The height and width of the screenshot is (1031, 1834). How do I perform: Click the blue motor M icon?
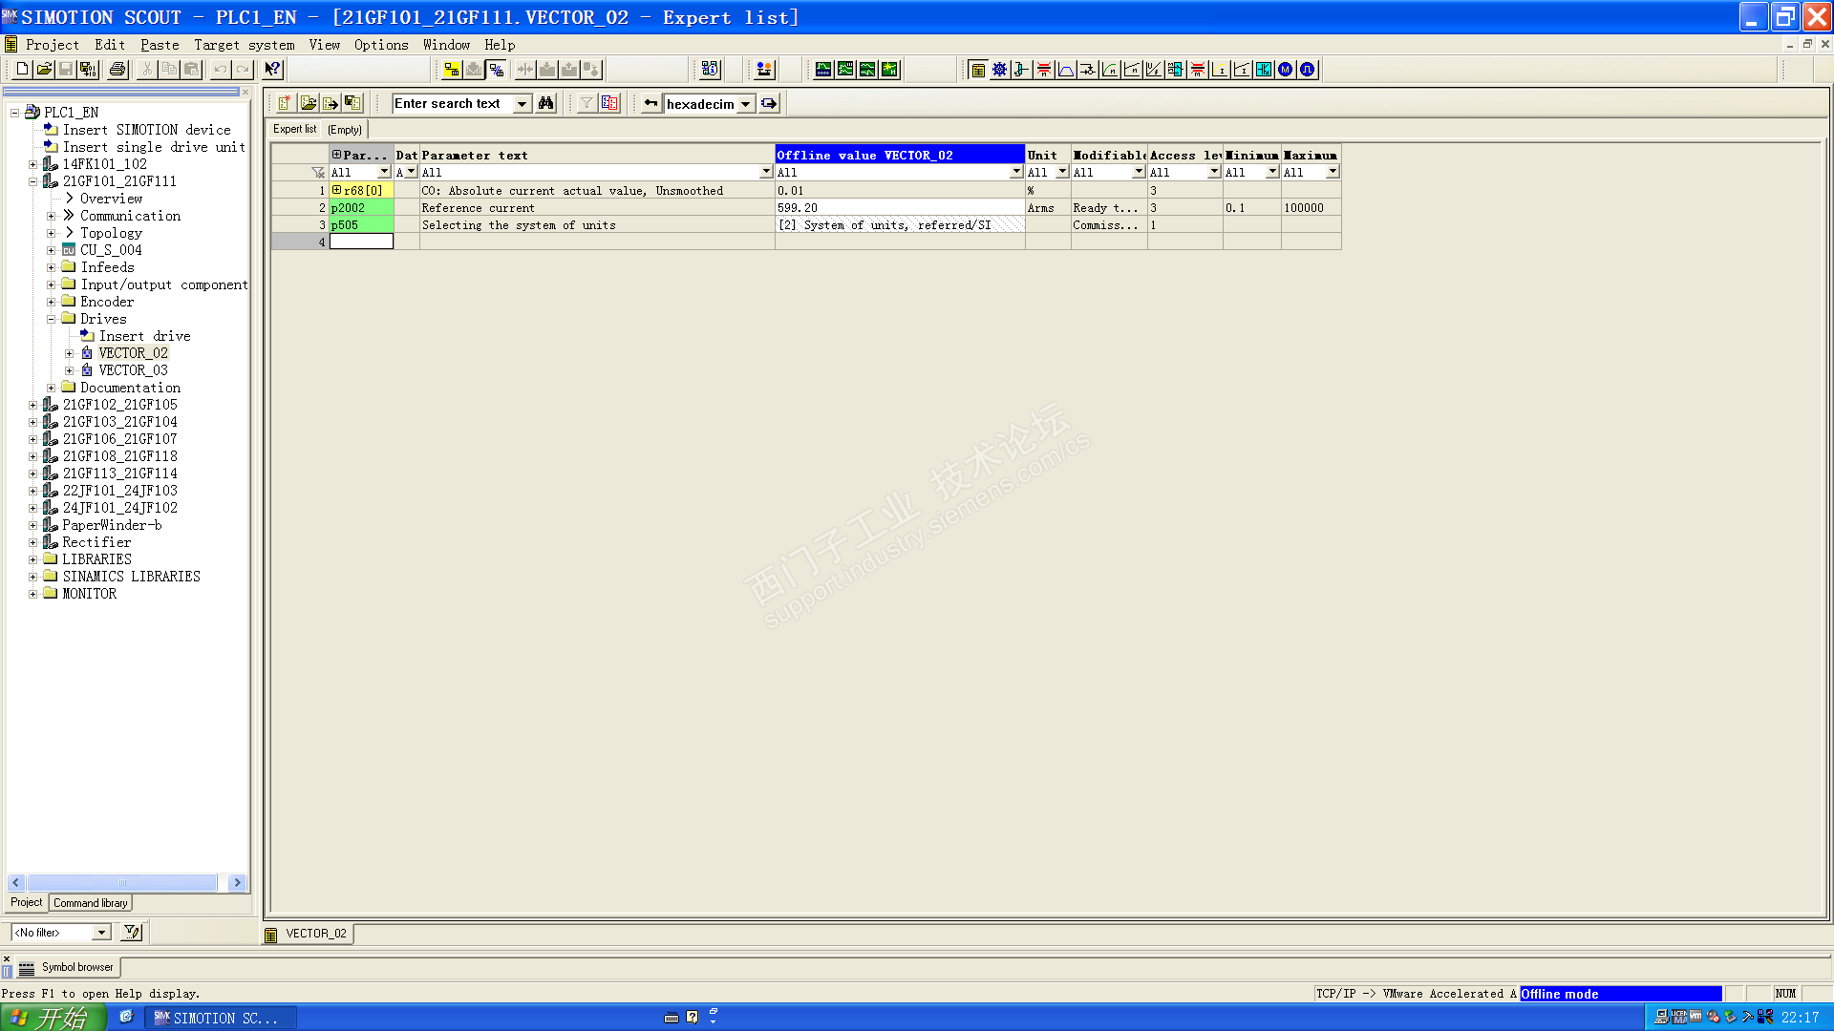tap(1285, 69)
